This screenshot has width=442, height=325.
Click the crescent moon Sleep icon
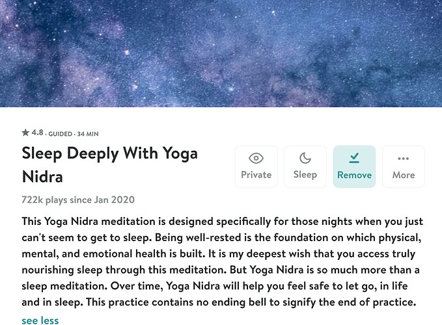305,158
